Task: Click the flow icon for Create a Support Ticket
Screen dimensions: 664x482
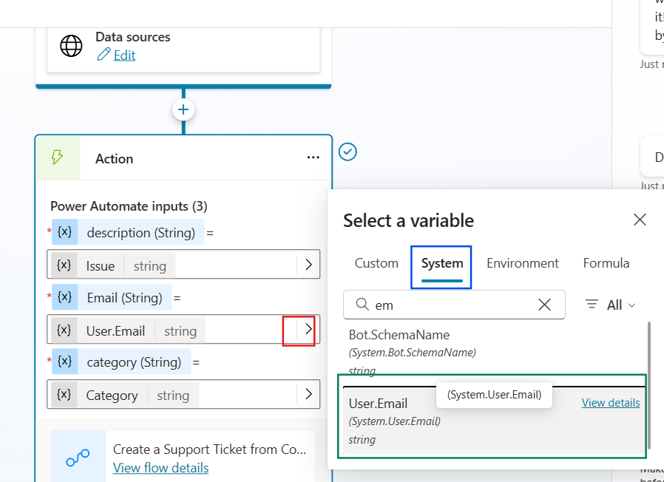Action: [x=78, y=458]
